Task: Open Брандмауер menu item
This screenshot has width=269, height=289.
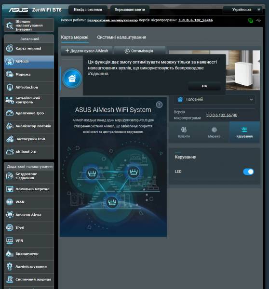Action: (x=29, y=254)
